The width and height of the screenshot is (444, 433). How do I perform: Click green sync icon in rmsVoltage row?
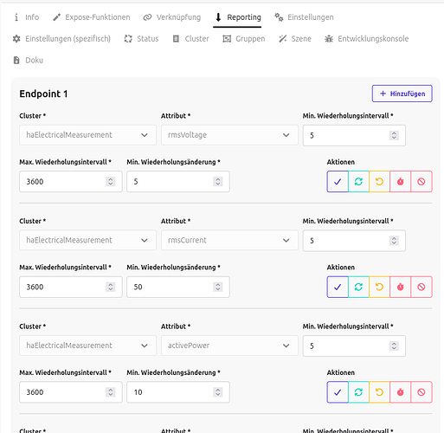tap(358, 182)
